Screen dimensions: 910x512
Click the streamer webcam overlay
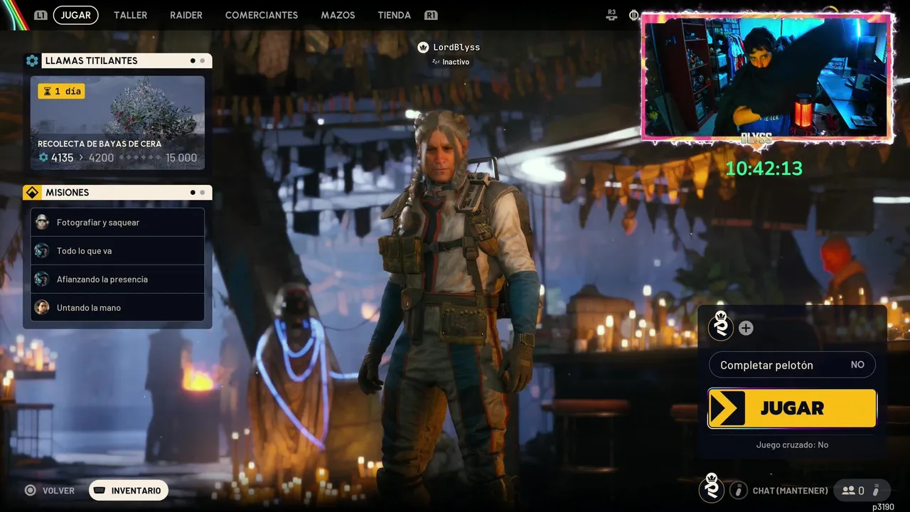click(766, 77)
